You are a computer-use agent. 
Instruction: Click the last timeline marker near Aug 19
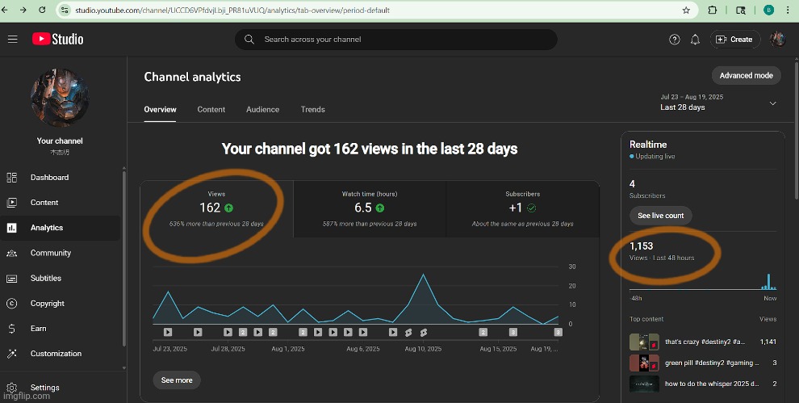click(x=558, y=332)
